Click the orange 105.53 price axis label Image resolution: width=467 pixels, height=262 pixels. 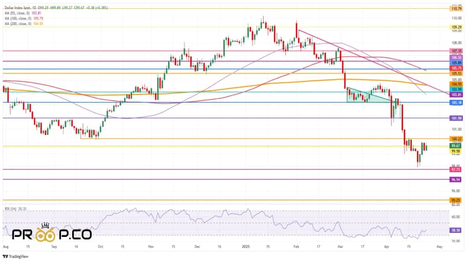(456, 74)
